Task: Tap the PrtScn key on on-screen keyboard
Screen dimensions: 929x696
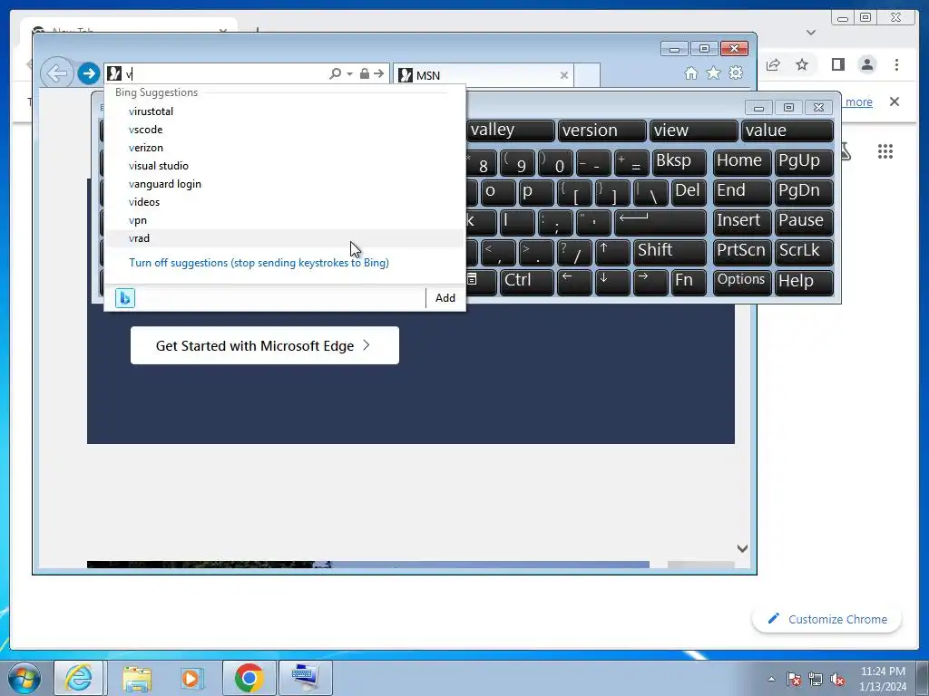Action: coord(742,252)
